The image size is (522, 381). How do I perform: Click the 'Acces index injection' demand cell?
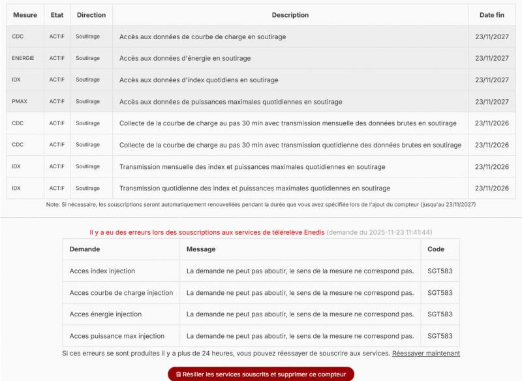click(x=102, y=271)
